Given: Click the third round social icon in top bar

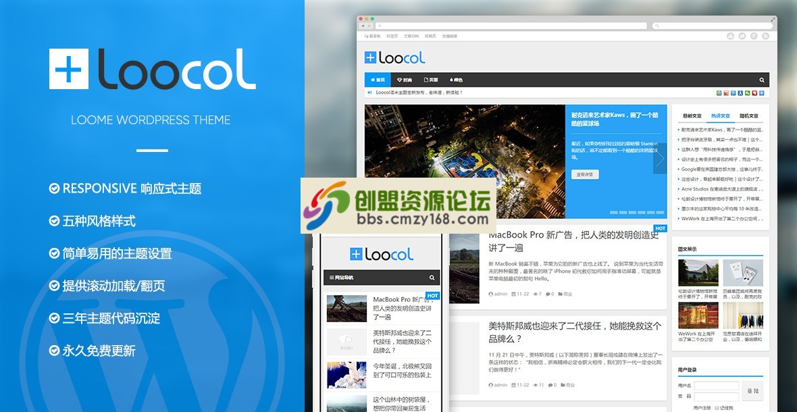Looking at the screenshot, I should [754, 36].
